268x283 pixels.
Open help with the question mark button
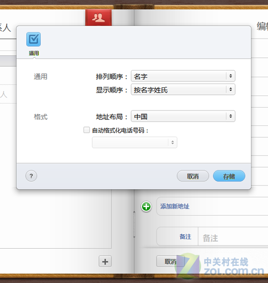click(31, 176)
